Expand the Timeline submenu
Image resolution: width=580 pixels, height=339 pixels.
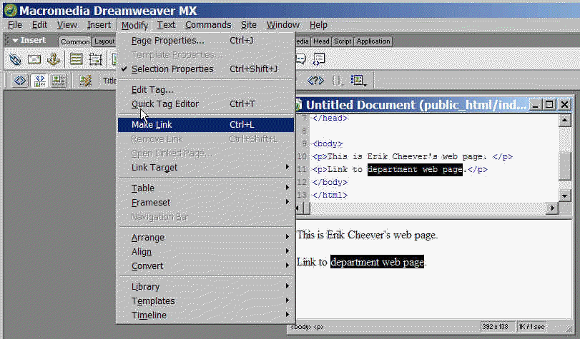[x=205, y=315]
